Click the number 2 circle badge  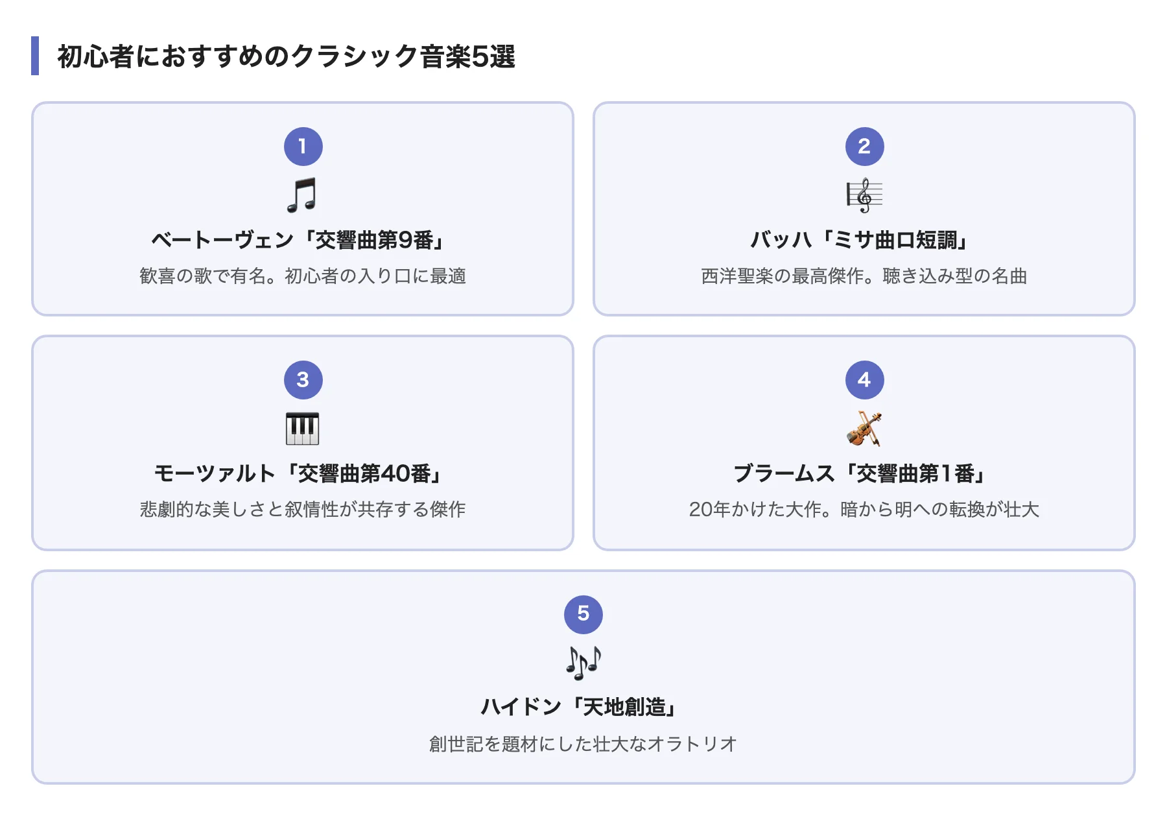click(x=864, y=147)
